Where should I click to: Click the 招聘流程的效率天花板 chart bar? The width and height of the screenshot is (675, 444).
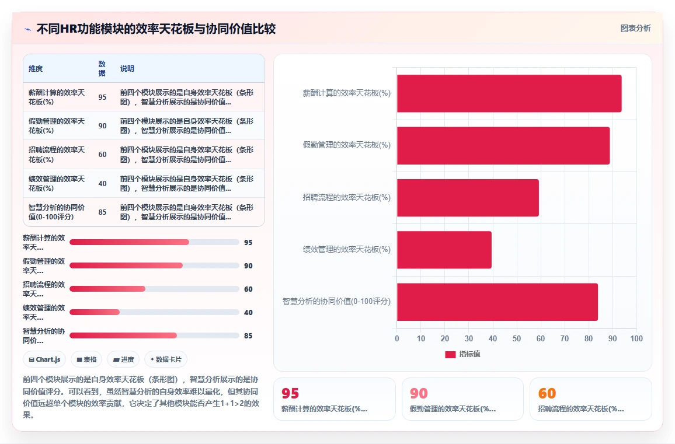point(468,197)
